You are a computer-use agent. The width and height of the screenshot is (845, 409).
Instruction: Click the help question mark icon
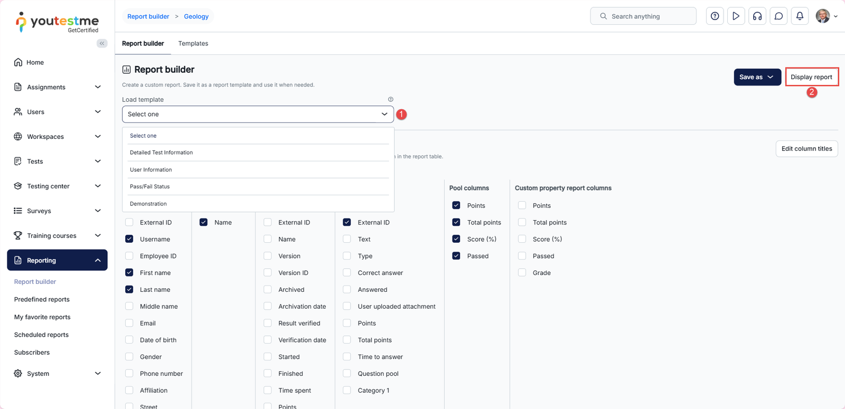point(715,16)
